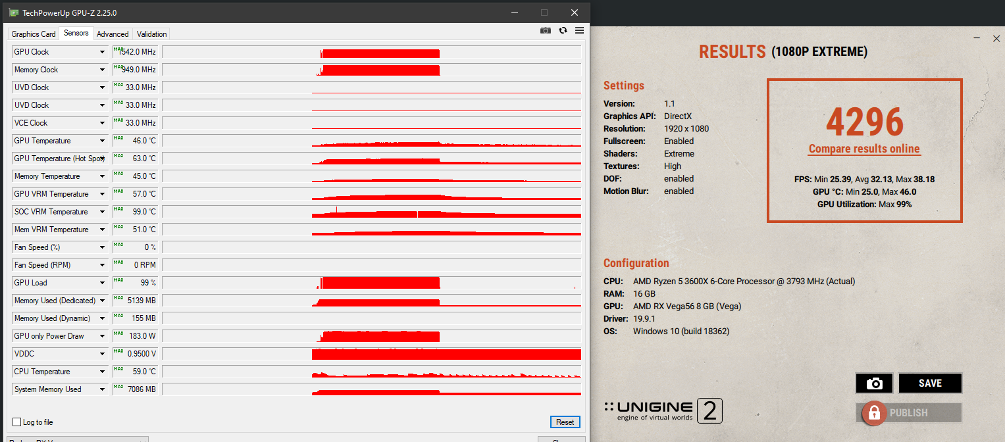
Task: Open Mem VRM Temperature dropdown
Action: (x=103, y=230)
